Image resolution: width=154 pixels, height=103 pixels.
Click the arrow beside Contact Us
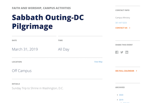(130, 28)
